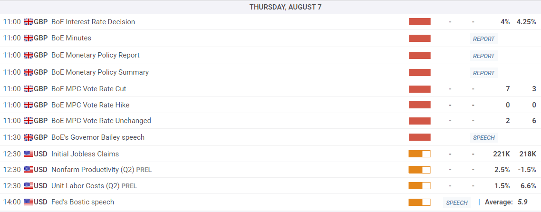
Task: Click UK flag beside Governor Bailey speech
Action: [x=28, y=137]
